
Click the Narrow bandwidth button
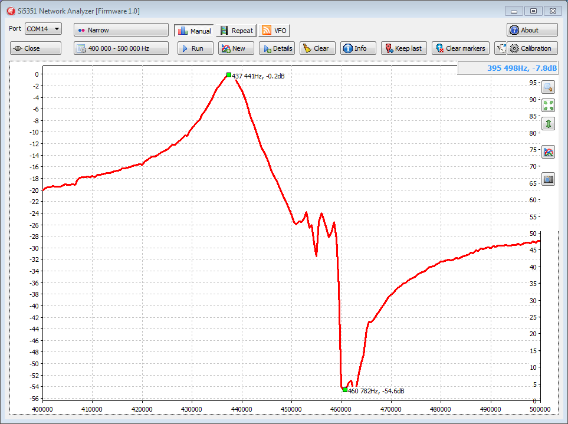click(121, 30)
